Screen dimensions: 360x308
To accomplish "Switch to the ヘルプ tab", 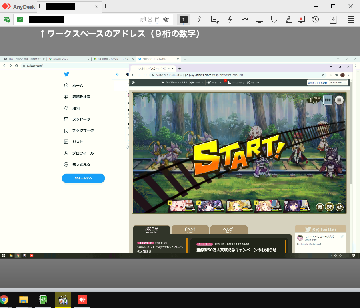I will [x=228, y=230].
